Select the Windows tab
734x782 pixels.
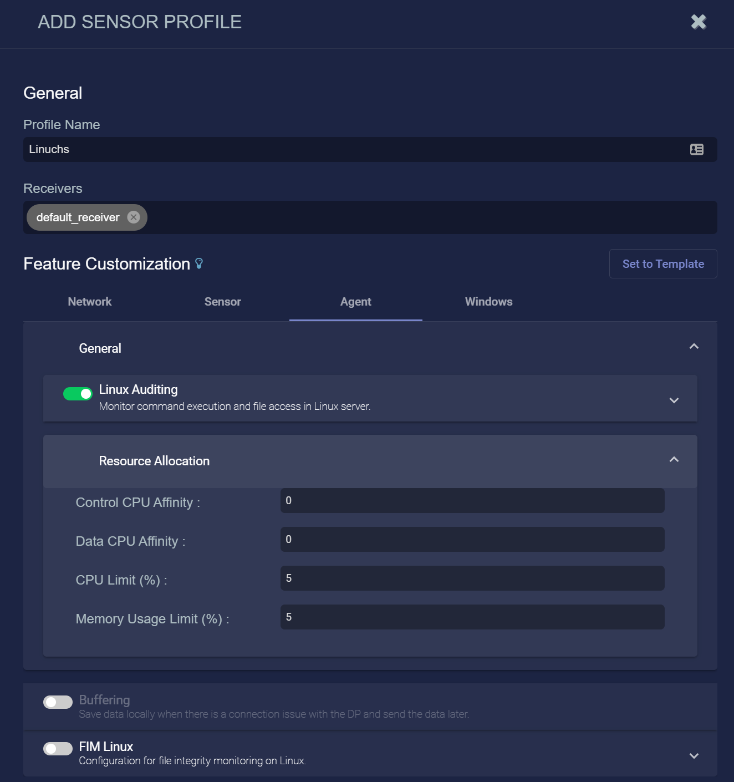tap(488, 302)
